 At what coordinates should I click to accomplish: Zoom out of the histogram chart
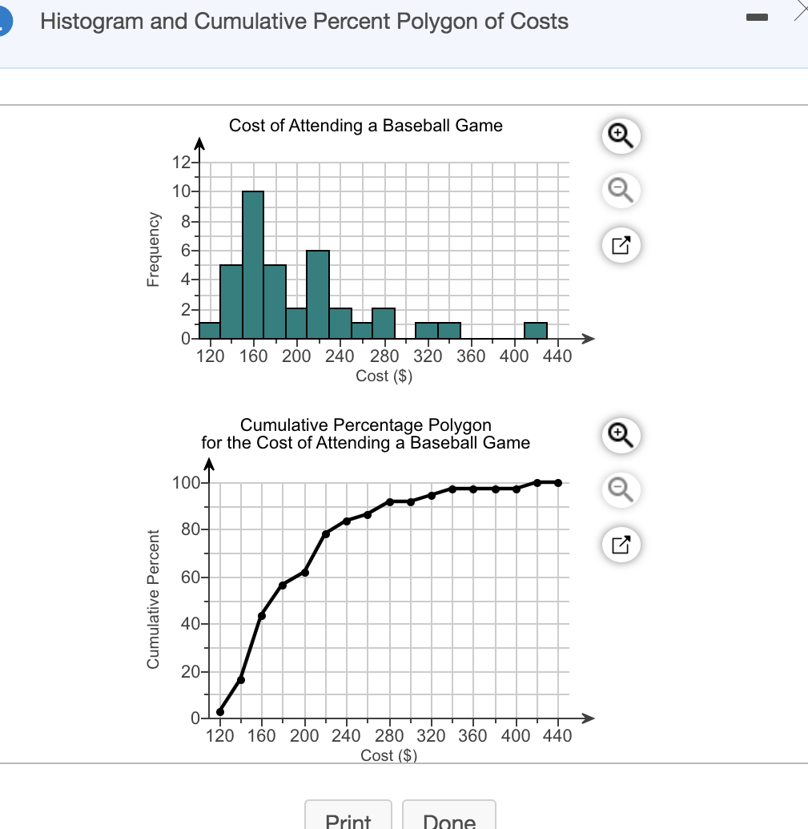click(621, 191)
